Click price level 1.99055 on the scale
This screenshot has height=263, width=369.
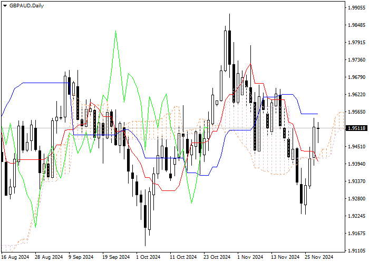(356, 8)
